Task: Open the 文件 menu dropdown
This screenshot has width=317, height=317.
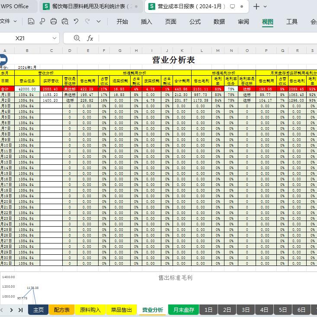Action: (x=9, y=21)
